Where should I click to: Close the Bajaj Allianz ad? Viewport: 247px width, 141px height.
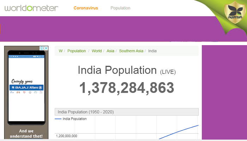pos(46,48)
